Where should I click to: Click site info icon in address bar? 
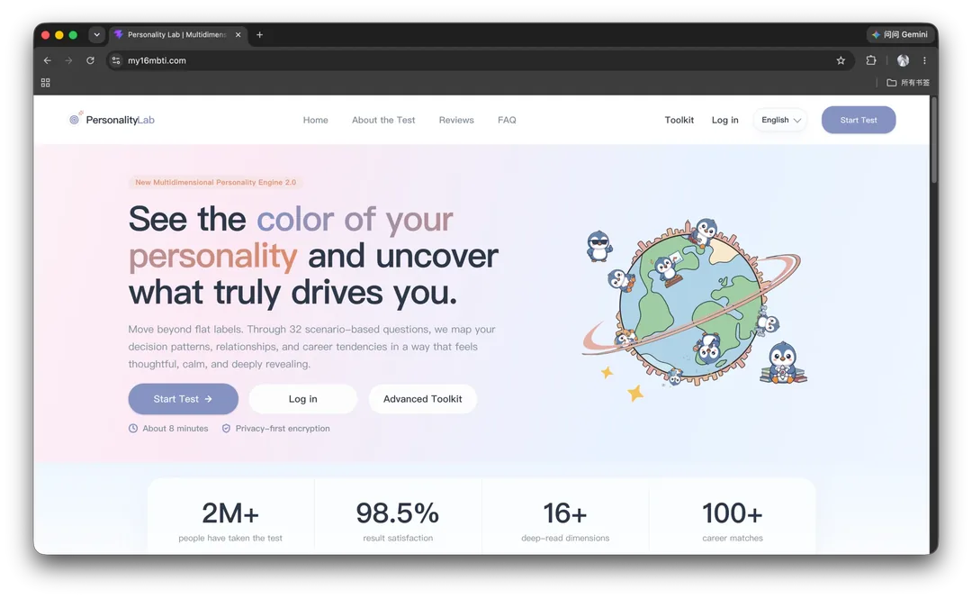click(116, 60)
